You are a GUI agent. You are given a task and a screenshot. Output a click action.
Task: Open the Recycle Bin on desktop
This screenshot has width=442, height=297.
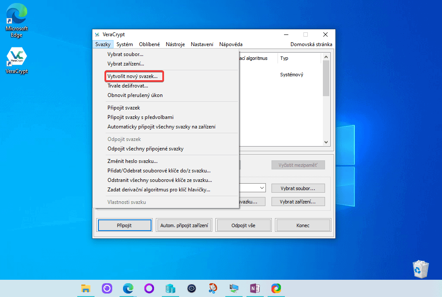click(420, 269)
